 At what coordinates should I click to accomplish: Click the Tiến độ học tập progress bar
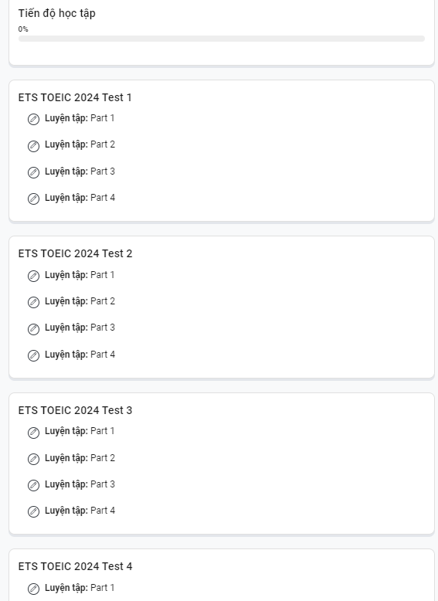tap(222, 39)
